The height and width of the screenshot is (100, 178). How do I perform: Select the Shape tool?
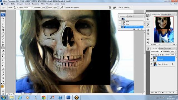tap(3, 69)
